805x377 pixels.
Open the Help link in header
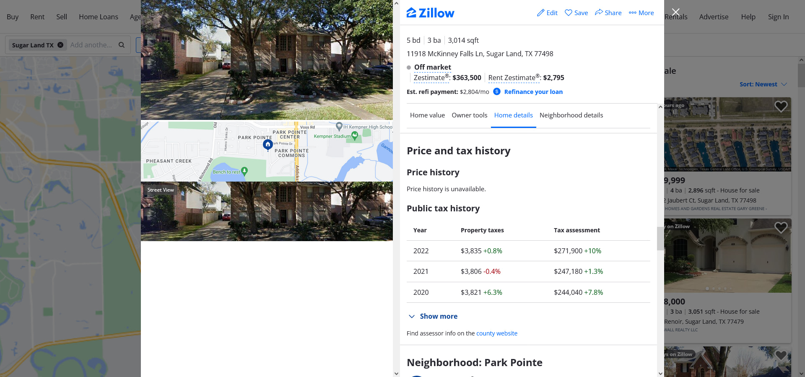click(748, 17)
